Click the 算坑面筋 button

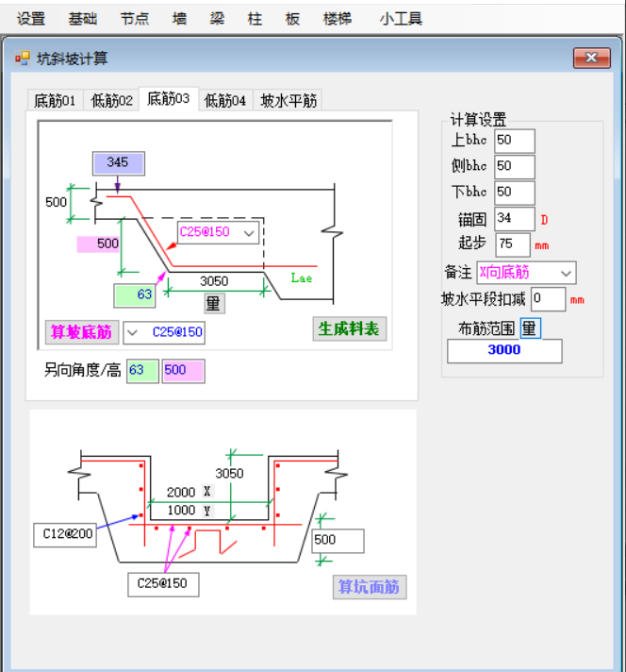coord(370,587)
